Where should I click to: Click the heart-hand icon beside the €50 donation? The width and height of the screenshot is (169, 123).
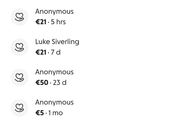click(19, 77)
